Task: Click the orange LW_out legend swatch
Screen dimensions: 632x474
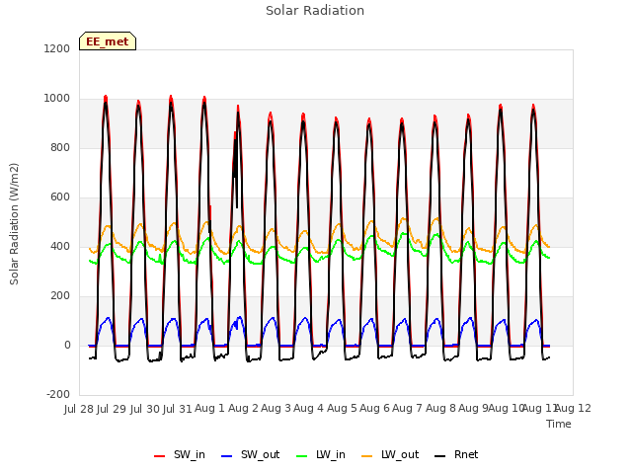Action: [x=367, y=456]
